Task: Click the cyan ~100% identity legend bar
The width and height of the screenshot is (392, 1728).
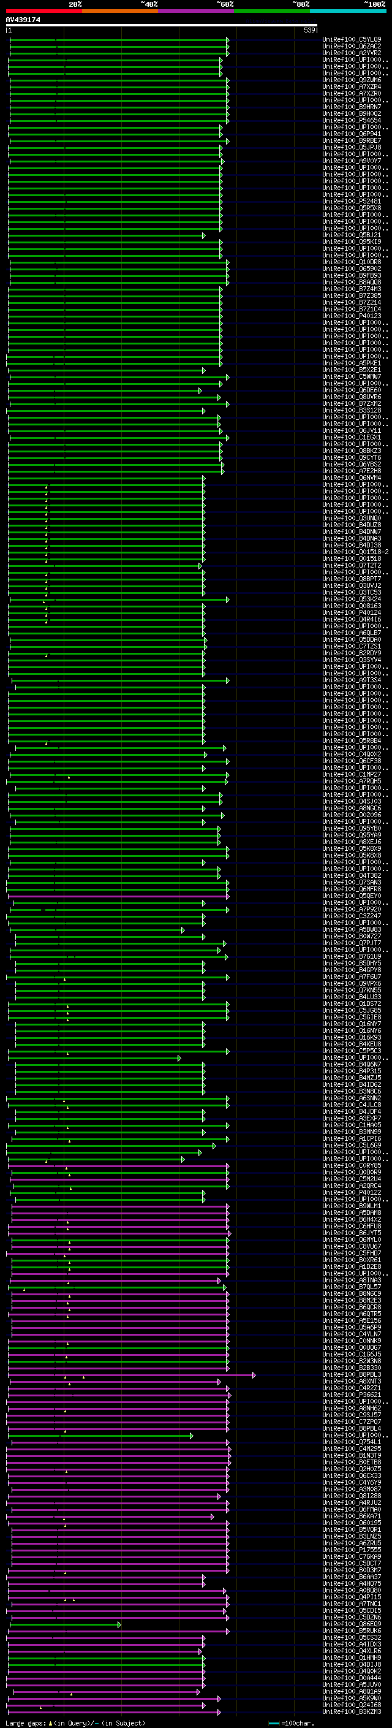Action: point(348,11)
